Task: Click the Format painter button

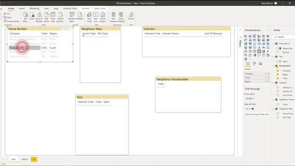Action: point(12,21)
